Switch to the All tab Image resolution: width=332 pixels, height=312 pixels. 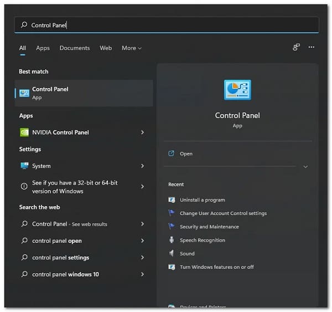(23, 48)
